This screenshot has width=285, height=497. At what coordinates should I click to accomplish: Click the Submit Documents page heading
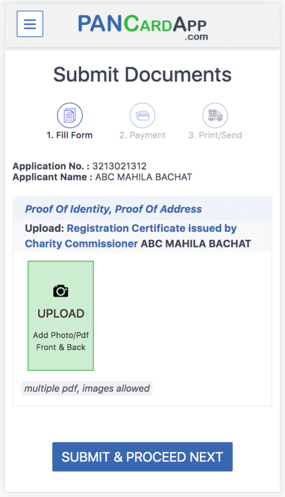[142, 74]
